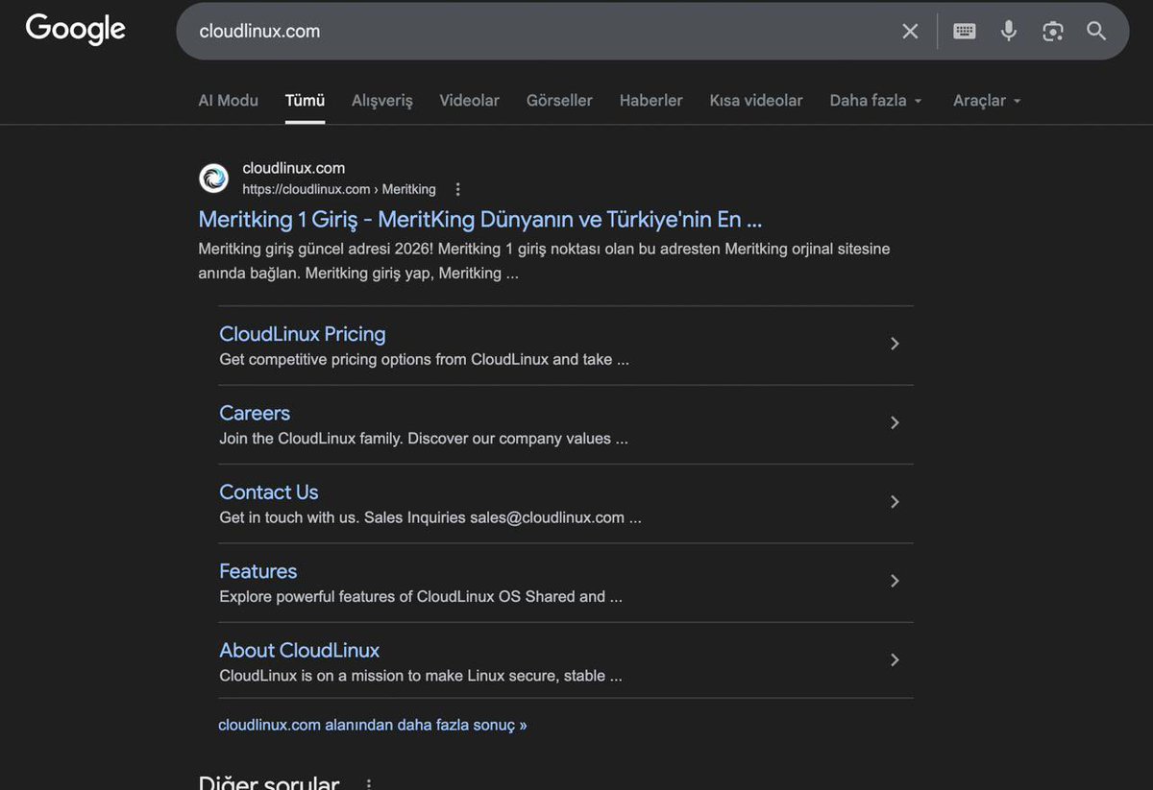This screenshot has height=790, width=1153.
Task: Click 'Explore powerful features' description text
Action: click(421, 596)
